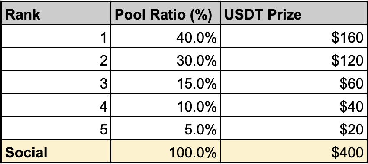Screen dimensions: 368x164
Task: Click the $20 prize cell
Action: click(294, 128)
